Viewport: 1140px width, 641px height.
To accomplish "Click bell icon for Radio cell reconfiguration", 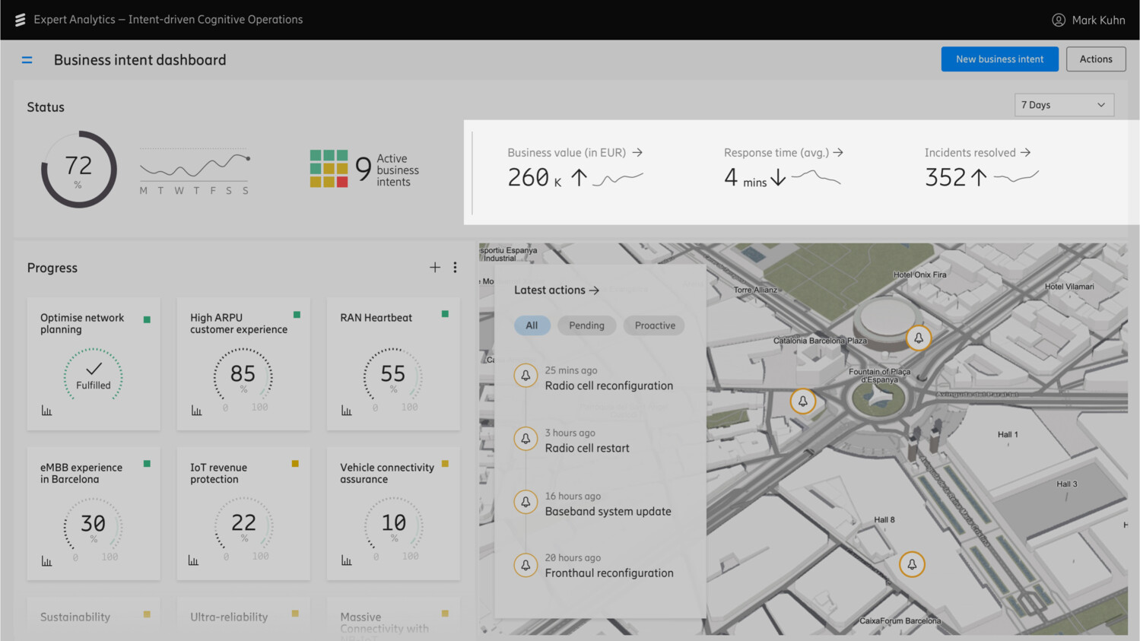I will click(526, 376).
